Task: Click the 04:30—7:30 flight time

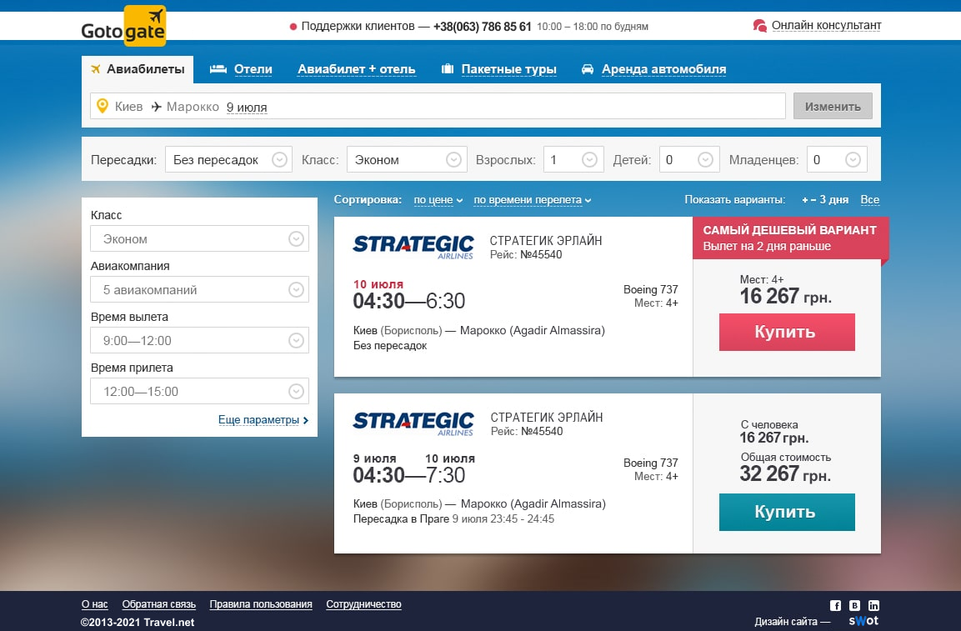Action: [408, 475]
